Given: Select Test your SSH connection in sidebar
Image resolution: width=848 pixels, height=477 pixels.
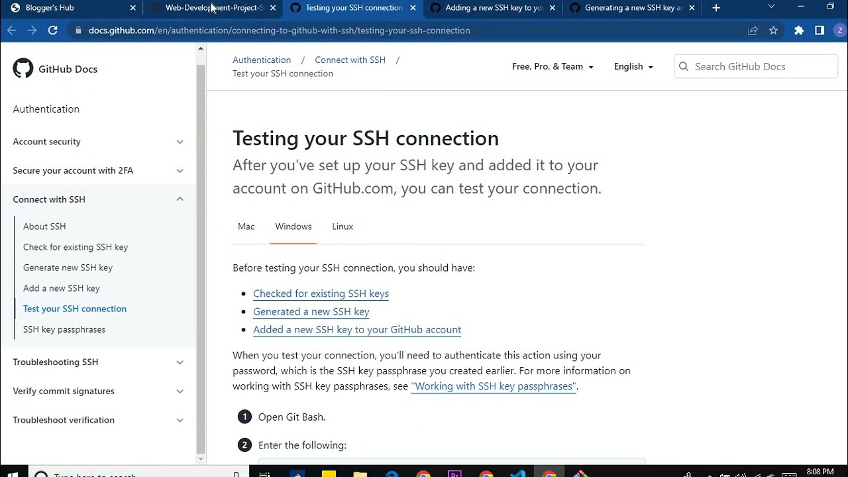Looking at the screenshot, I should (x=75, y=309).
